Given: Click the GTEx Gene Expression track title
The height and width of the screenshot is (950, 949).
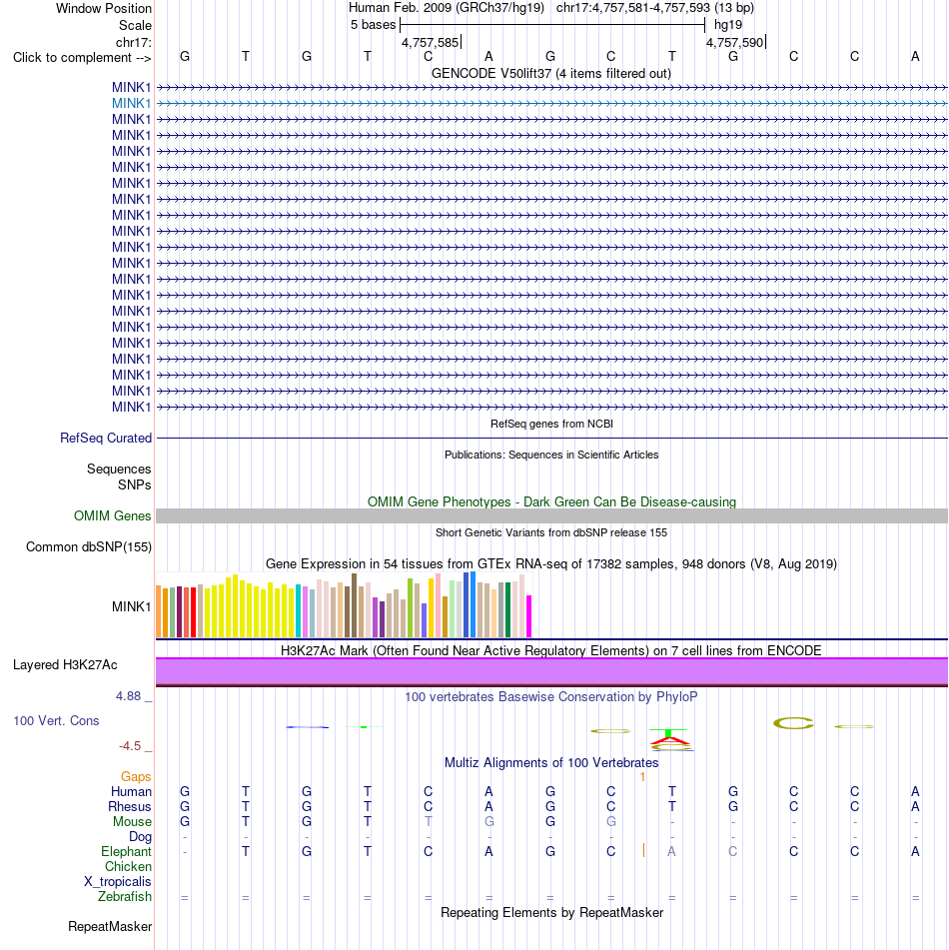Looking at the screenshot, I should point(551,564).
